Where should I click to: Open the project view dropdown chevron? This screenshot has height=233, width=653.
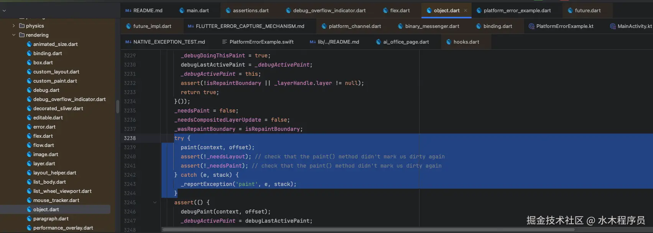[4, 11]
